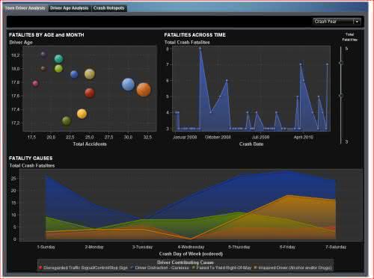Toggle the Impaired Driver legend entry

click(293, 268)
